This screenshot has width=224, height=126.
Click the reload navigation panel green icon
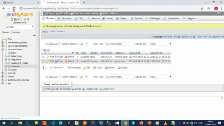click(28, 19)
